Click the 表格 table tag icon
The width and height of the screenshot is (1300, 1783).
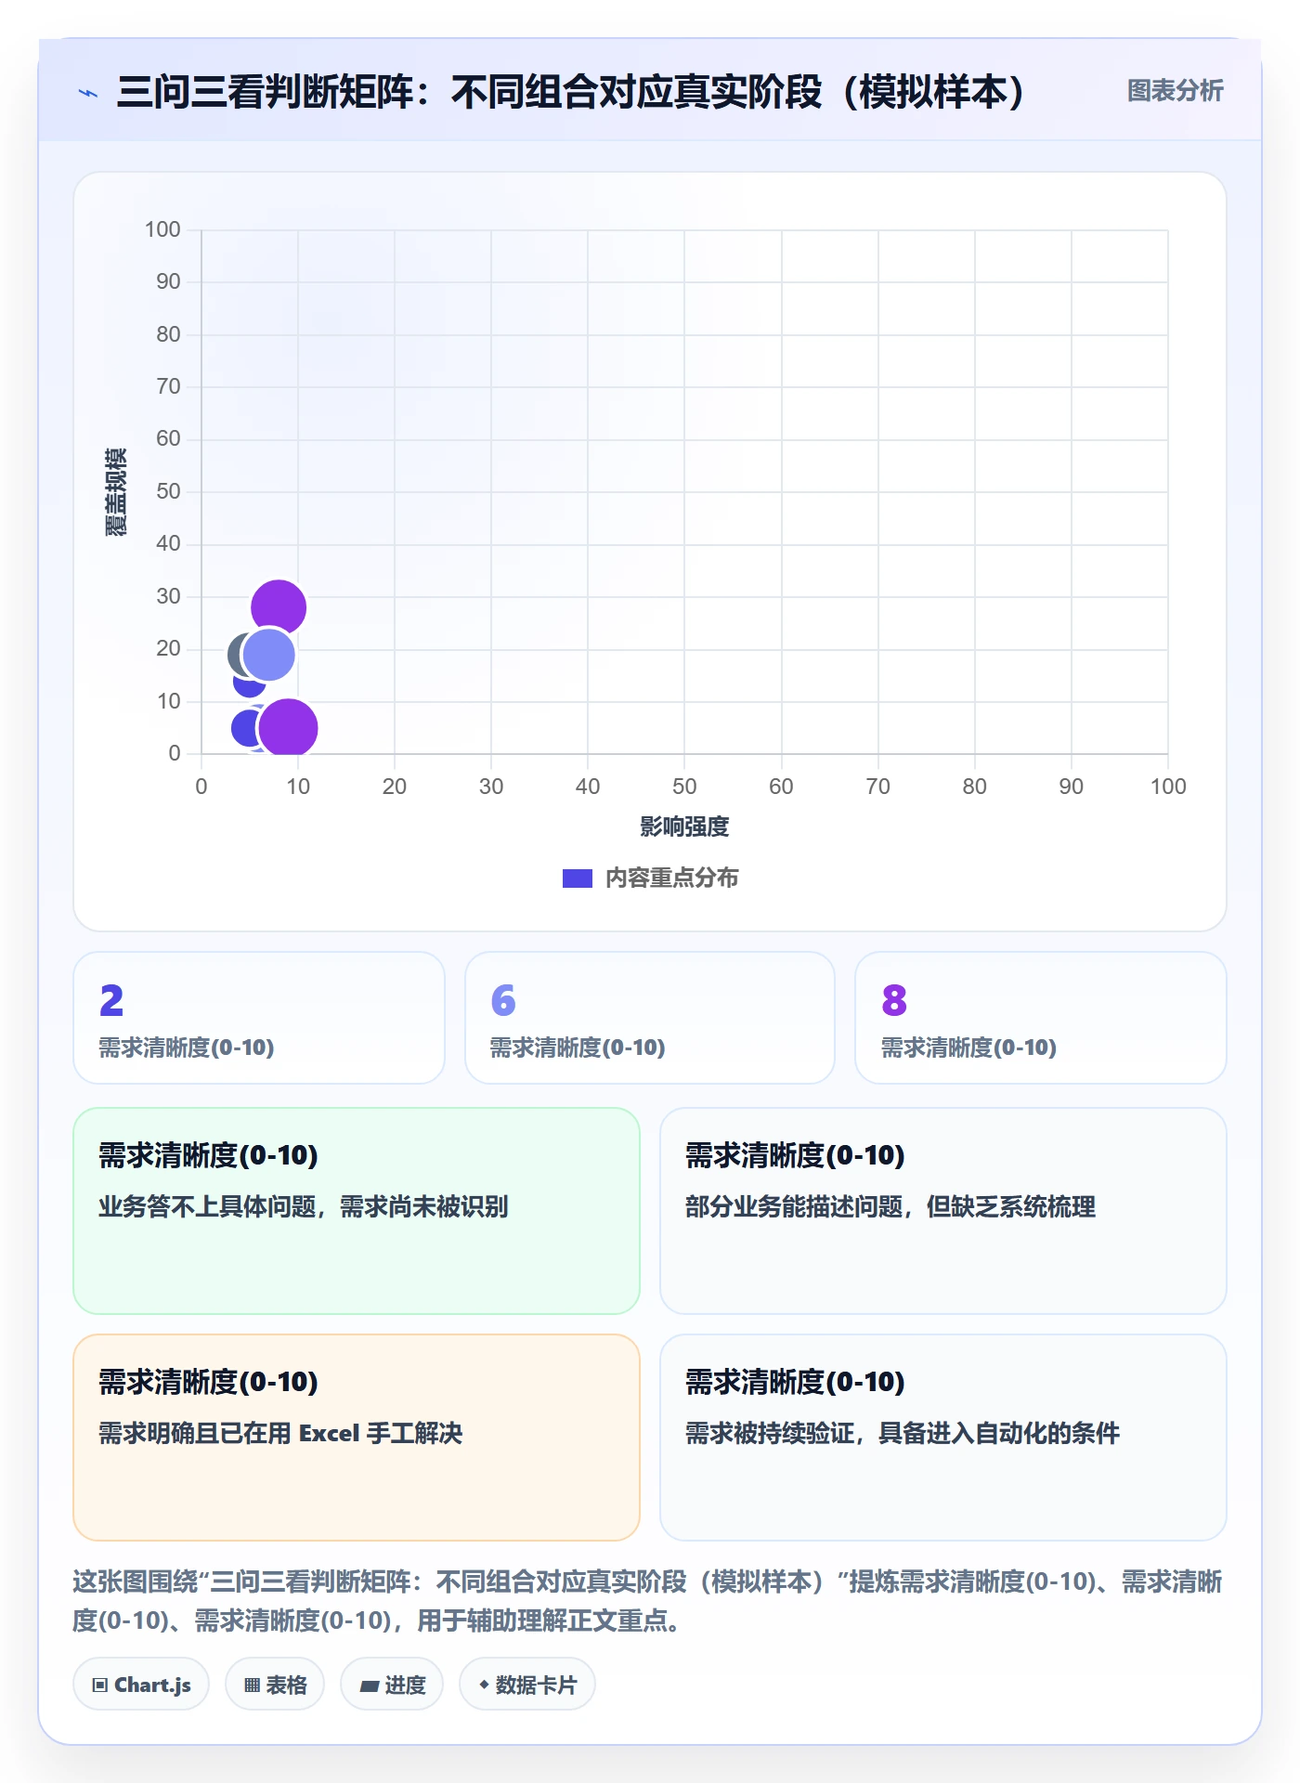click(x=252, y=1685)
